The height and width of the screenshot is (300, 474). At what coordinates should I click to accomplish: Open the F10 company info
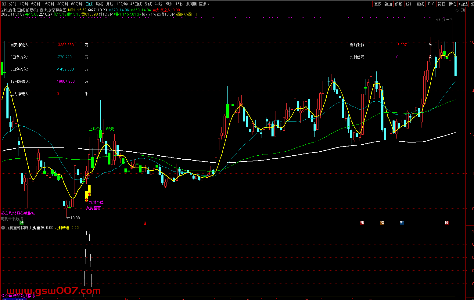click(x=431, y=4)
